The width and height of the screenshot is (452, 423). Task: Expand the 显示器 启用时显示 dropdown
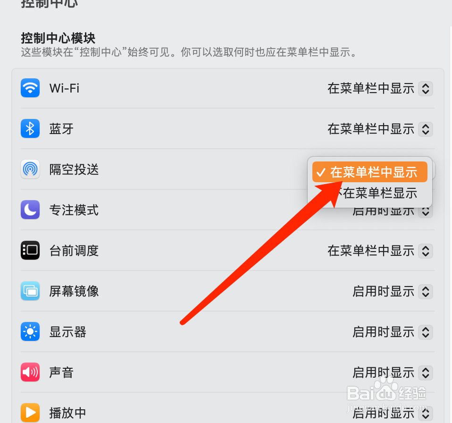pos(393,332)
